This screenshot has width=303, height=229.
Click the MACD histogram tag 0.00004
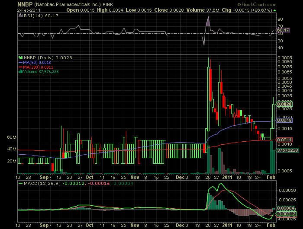pos(286,208)
